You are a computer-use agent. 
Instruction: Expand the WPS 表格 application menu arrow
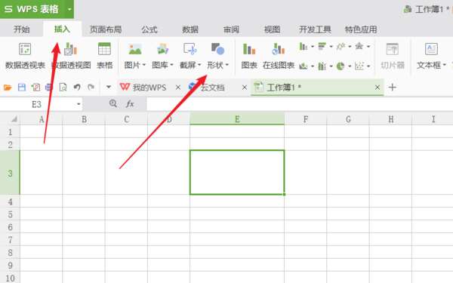click(x=69, y=9)
